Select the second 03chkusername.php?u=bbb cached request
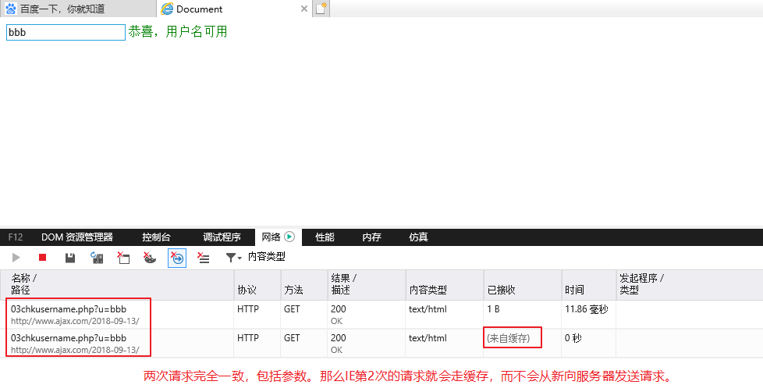The width and height of the screenshot is (763, 392). coord(381,344)
